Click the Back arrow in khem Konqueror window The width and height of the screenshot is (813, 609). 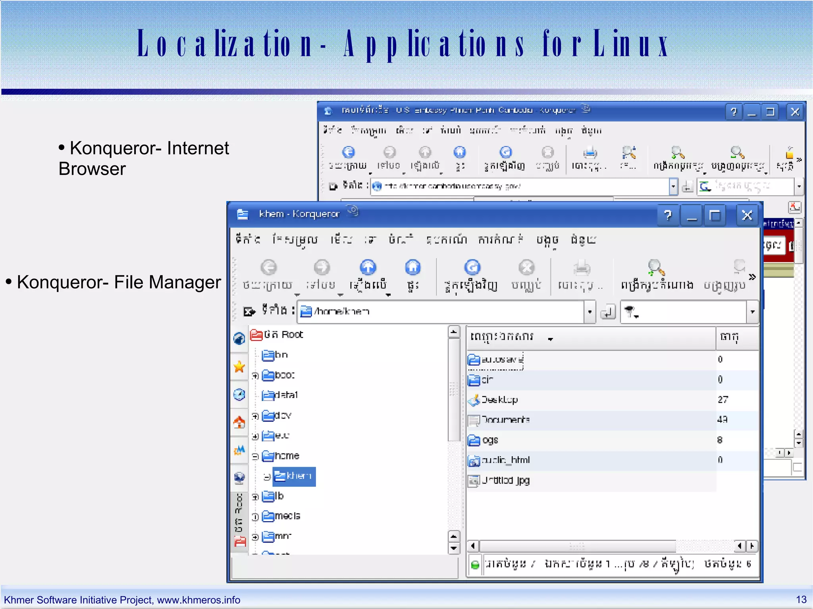(x=269, y=268)
